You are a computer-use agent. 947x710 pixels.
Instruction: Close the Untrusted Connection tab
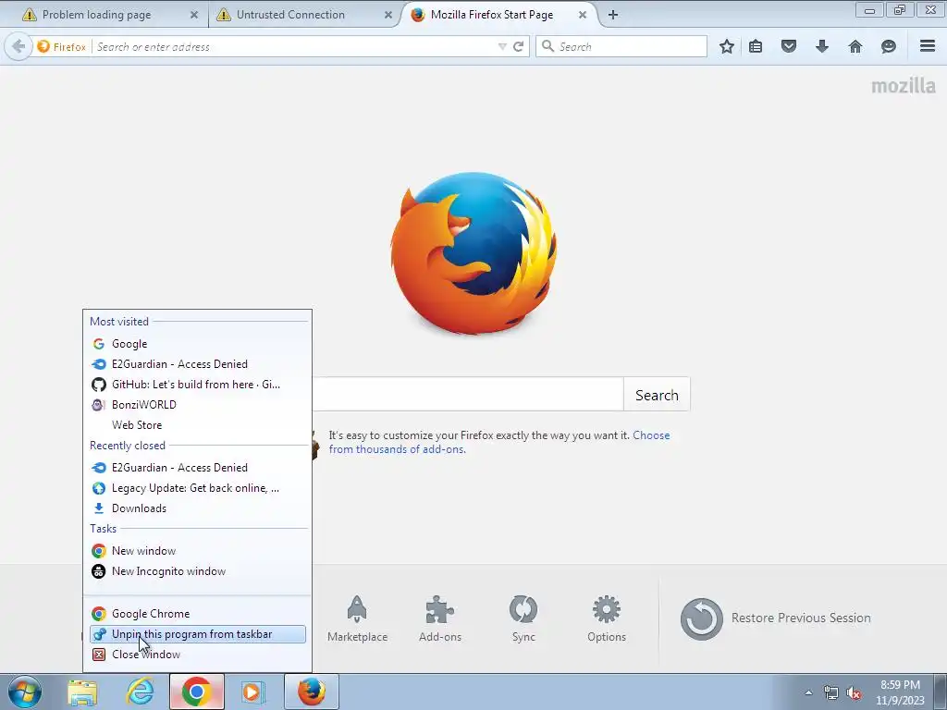click(x=388, y=15)
